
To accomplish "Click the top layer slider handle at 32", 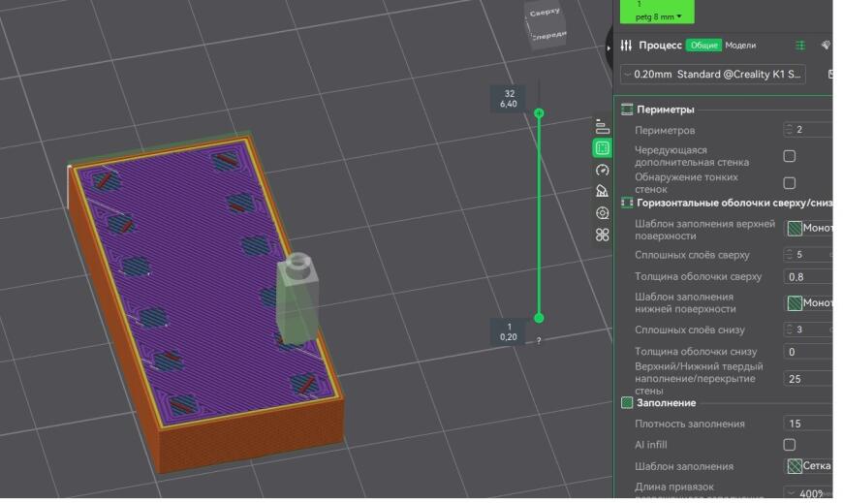I will click(x=539, y=113).
